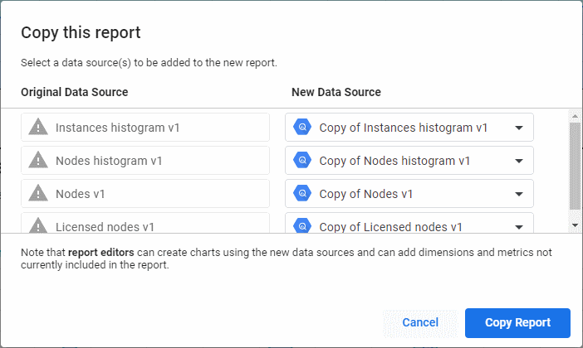Cancel the copy report dialog
This screenshot has width=583, height=348.
coord(419,322)
